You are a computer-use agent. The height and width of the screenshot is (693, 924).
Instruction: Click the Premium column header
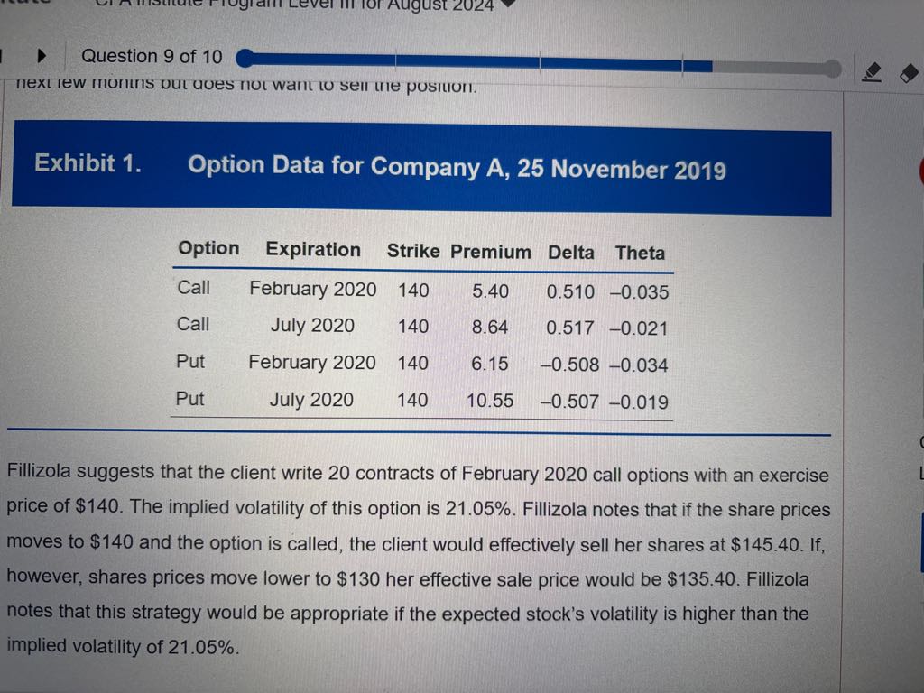pos(490,253)
